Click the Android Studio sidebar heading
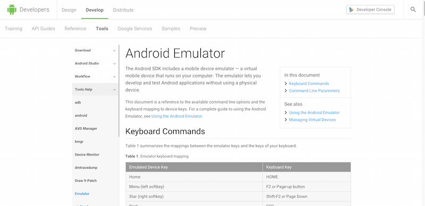This screenshot has height=206, width=425. [87, 63]
